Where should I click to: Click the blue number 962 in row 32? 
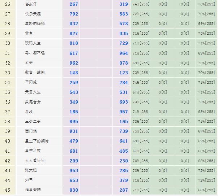point(74,63)
